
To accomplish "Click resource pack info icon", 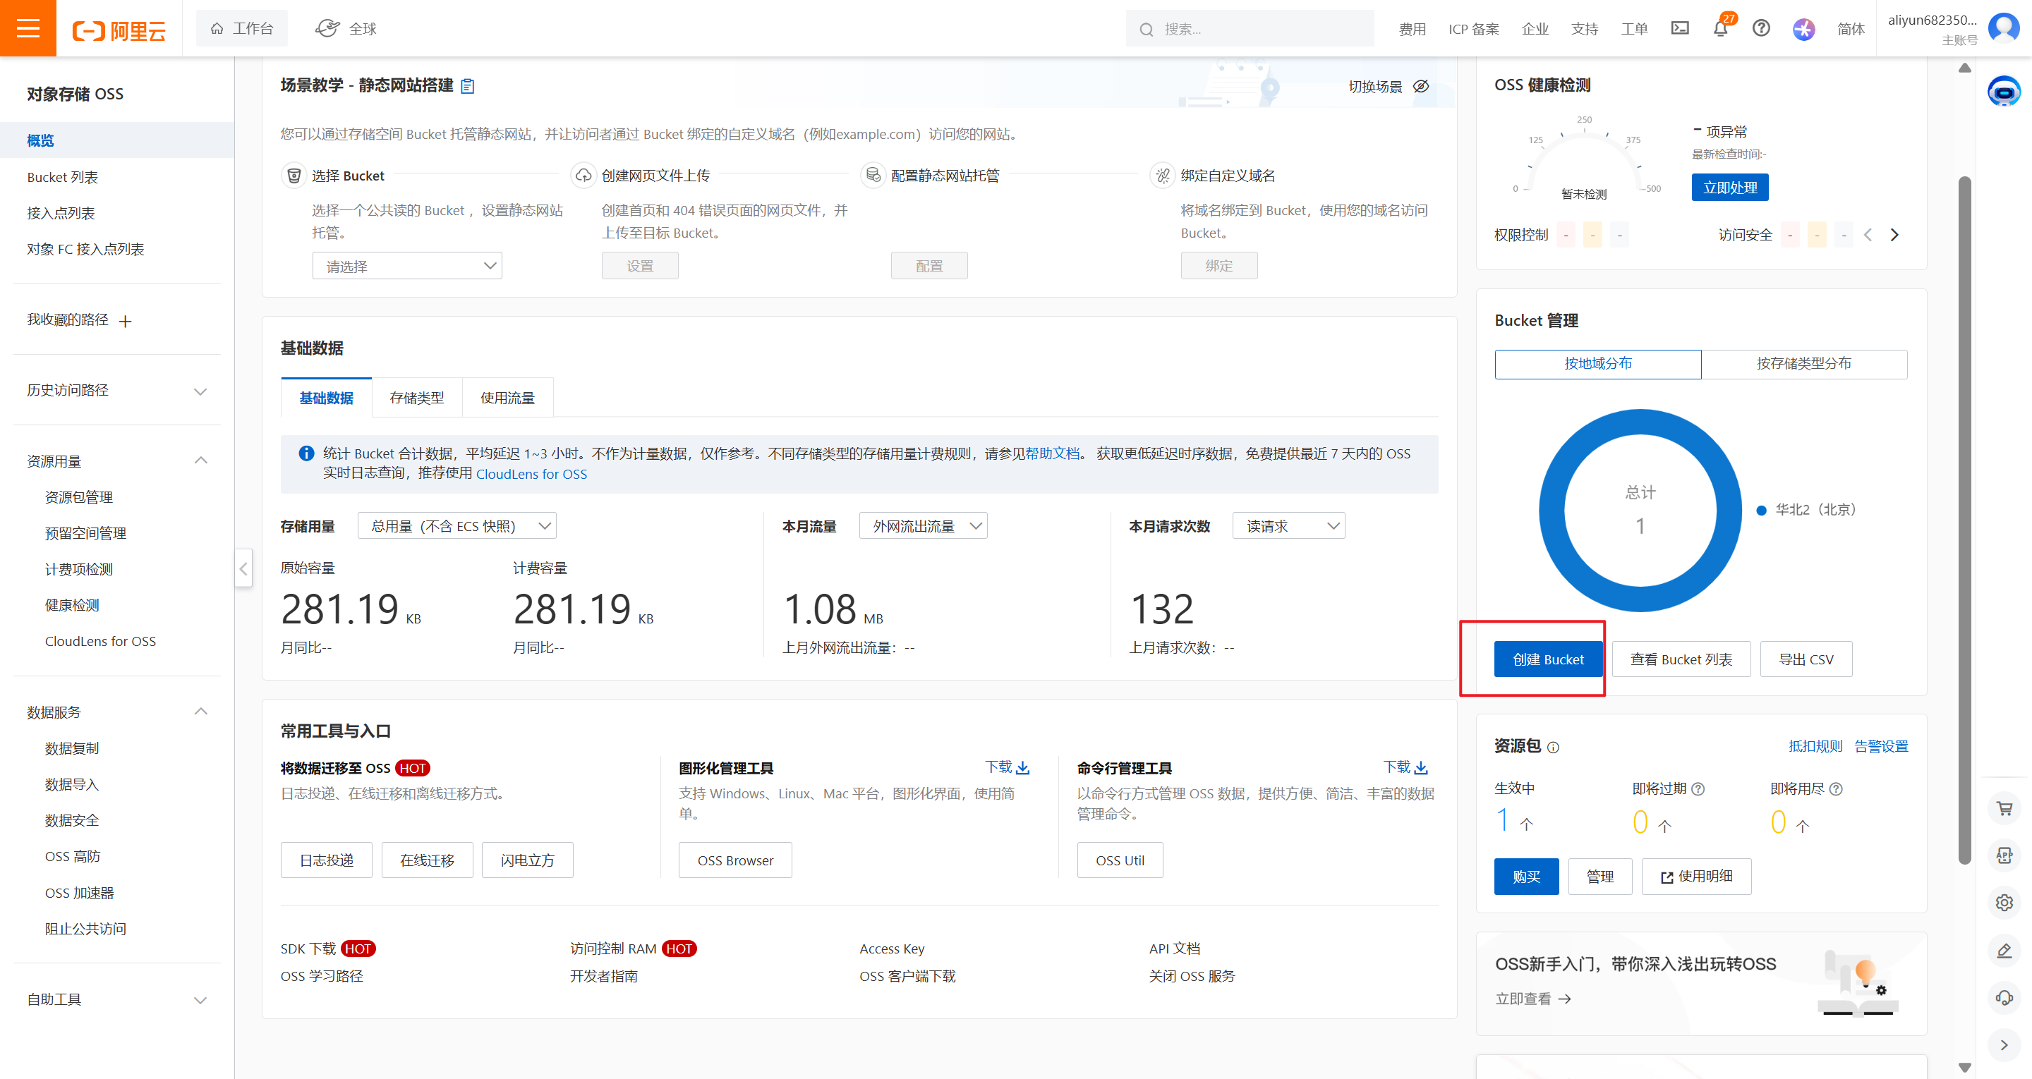I will (x=1552, y=747).
